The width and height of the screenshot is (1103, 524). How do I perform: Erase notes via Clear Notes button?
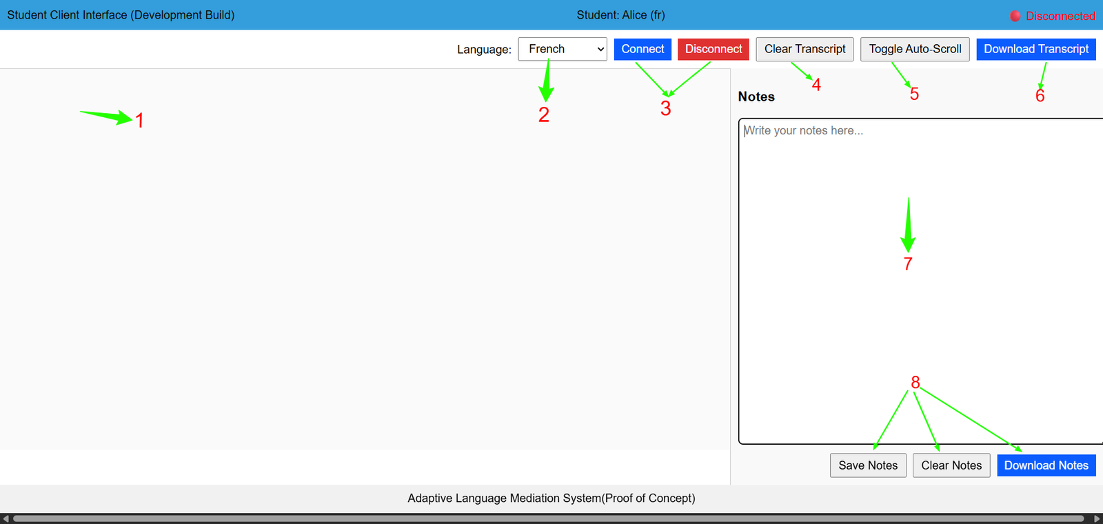click(951, 465)
